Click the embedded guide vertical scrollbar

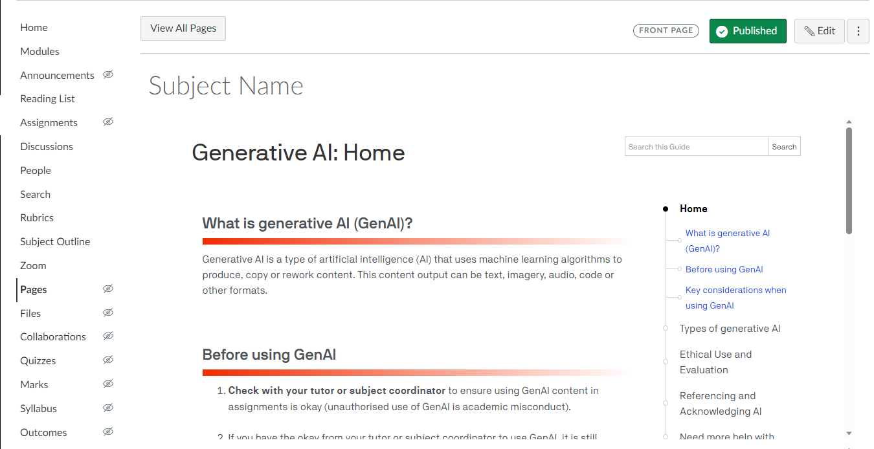(849, 181)
